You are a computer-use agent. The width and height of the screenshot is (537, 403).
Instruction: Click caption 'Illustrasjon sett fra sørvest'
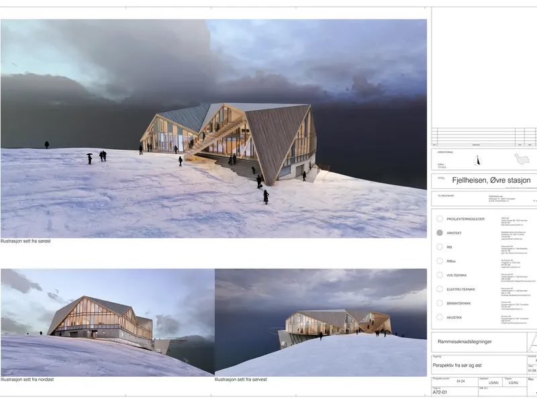coord(241,379)
